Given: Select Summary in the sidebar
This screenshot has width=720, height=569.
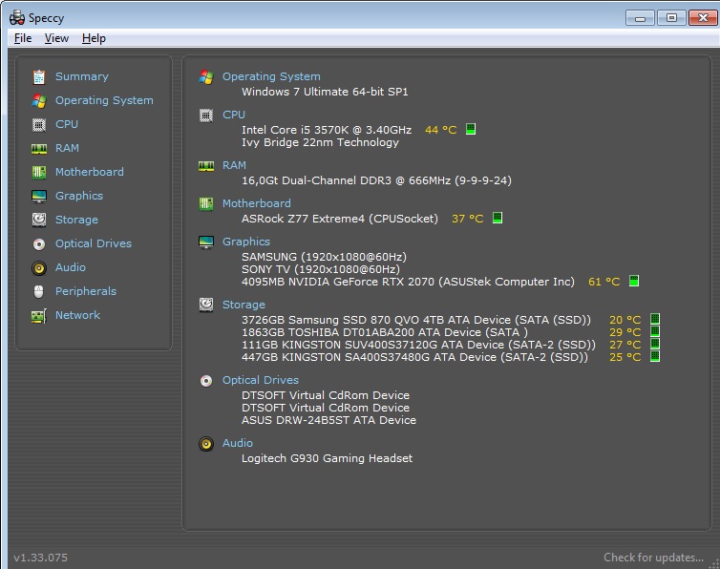Looking at the screenshot, I should pyautogui.click(x=82, y=76).
